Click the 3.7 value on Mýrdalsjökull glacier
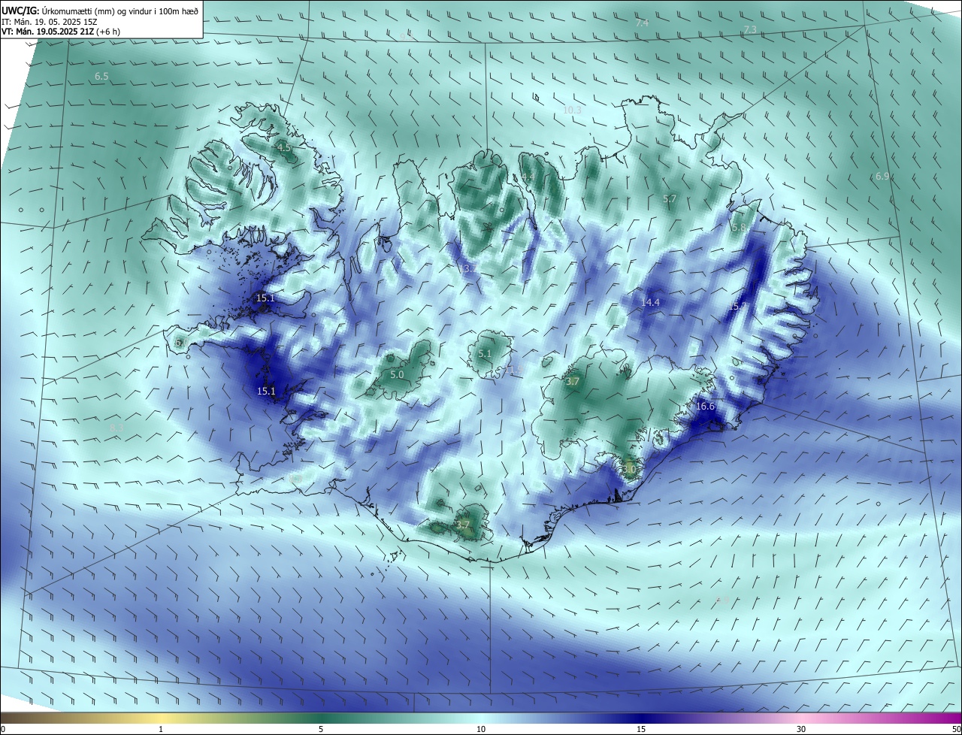The width and height of the screenshot is (962, 735). (x=463, y=525)
